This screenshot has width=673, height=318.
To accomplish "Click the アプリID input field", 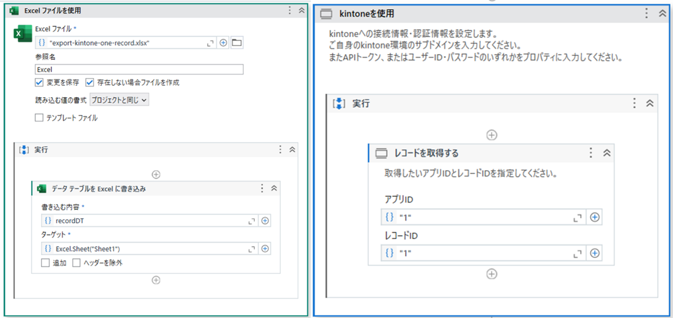I will point(483,217).
